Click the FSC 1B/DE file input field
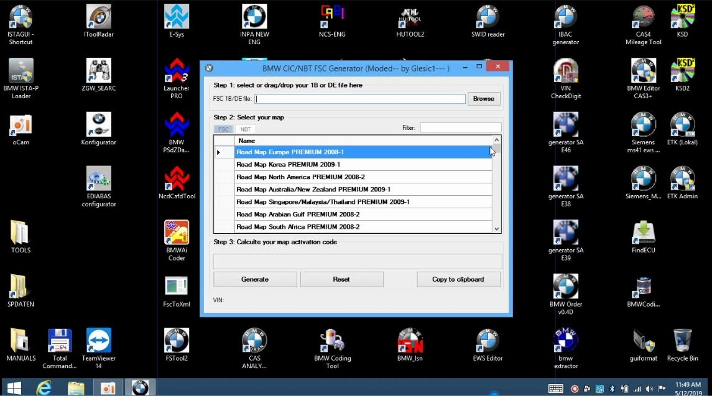This screenshot has width=712, height=396. 359,99
